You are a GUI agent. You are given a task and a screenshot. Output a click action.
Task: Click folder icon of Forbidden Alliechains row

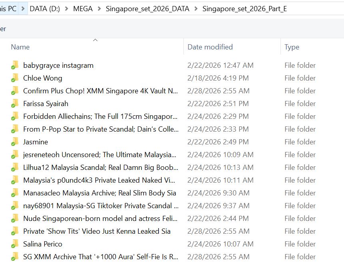pos(15,116)
